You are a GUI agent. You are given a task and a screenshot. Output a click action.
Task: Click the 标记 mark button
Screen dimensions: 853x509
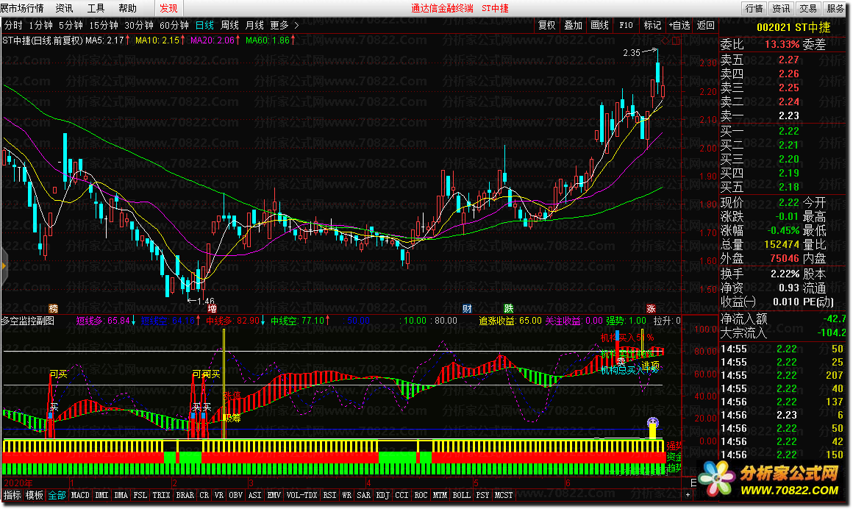[652, 25]
